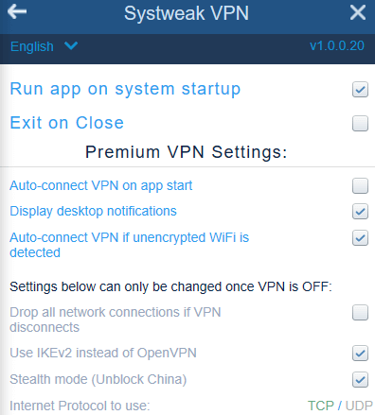The image size is (375, 415).
Task: Uncheck Auto-connect VPN if unencrypted WiFi
Action: 360,238
